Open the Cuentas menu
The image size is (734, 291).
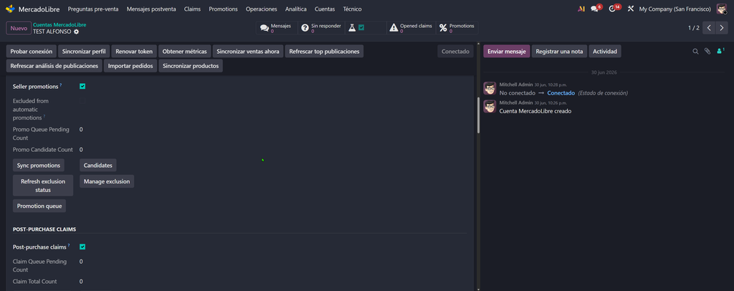tap(325, 9)
